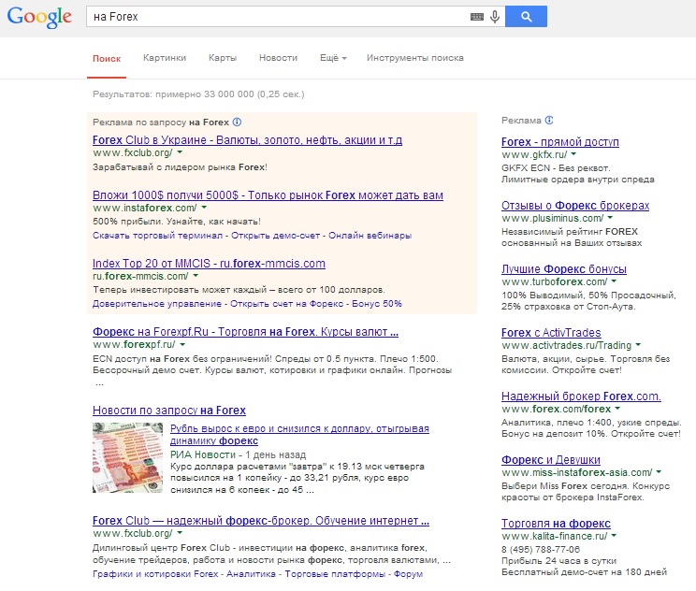This screenshot has width=696, height=591.
Task: Expand arrow beside www.fxclub.org/ in bottom result
Action: [180, 533]
